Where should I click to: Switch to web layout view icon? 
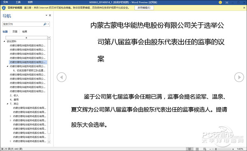point(205,149)
